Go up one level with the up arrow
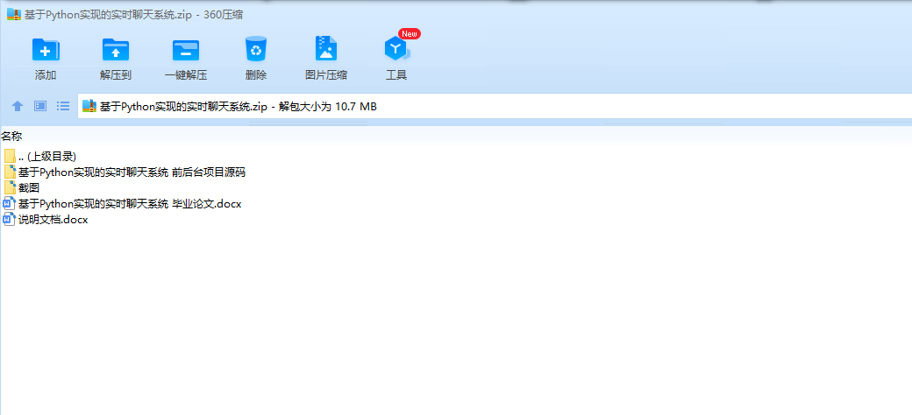 click(18, 106)
